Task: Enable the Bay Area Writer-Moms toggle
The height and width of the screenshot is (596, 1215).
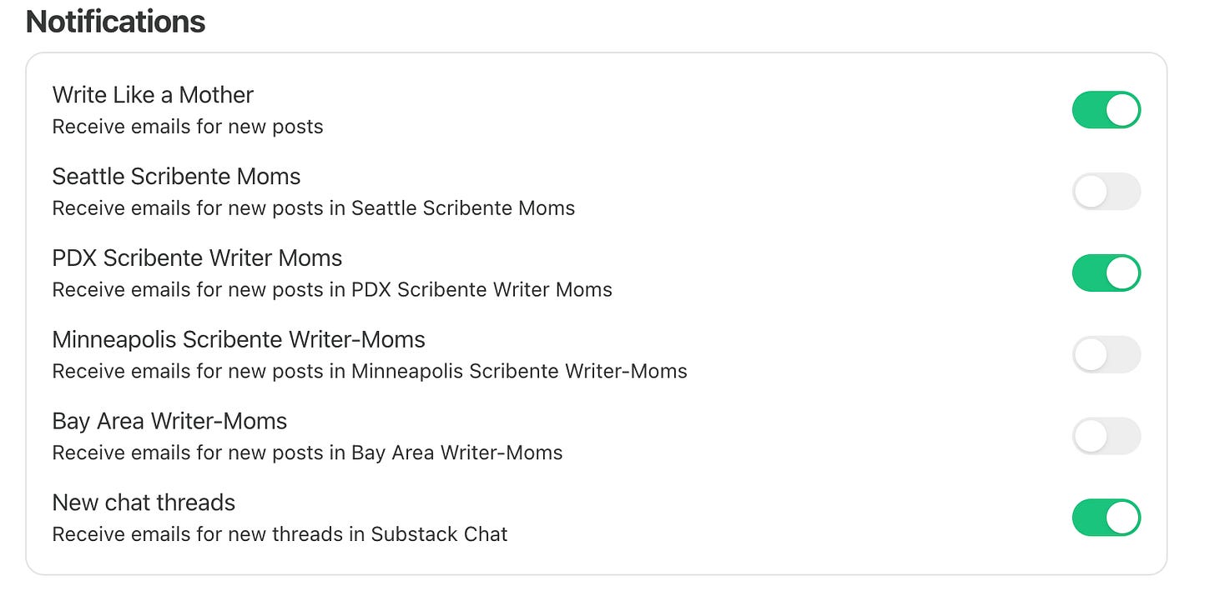Action: click(x=1106, y=436)
